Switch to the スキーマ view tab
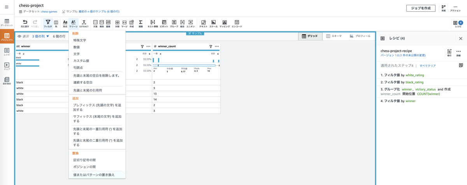Screen dimensions: 467x185 pos(334,36)
